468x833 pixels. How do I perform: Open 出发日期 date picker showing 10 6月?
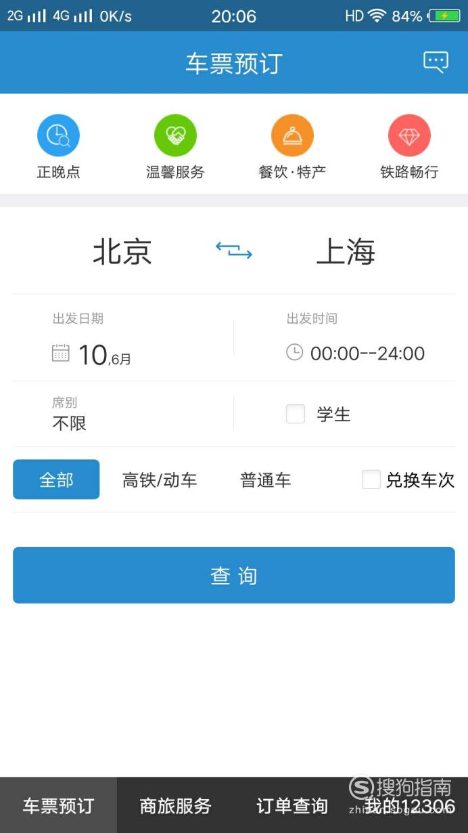coord(123,338)
